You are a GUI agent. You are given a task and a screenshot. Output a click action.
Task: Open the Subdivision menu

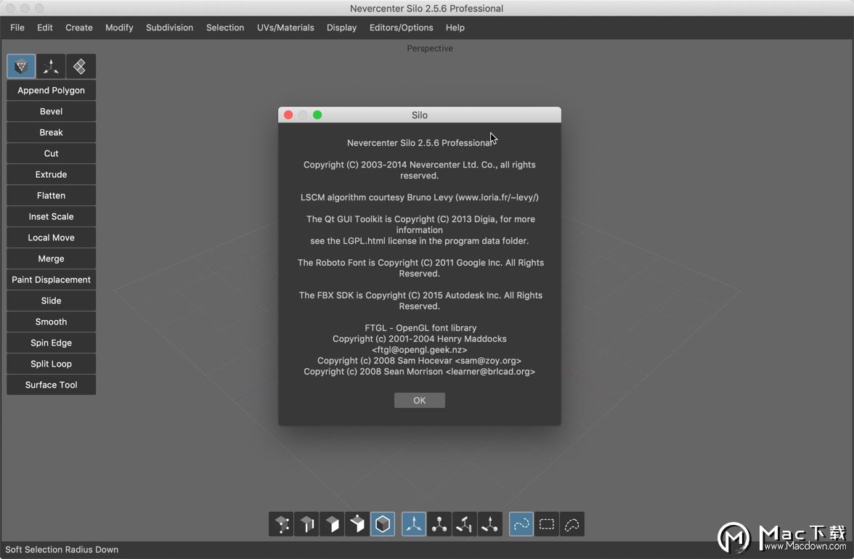point(169,28)
